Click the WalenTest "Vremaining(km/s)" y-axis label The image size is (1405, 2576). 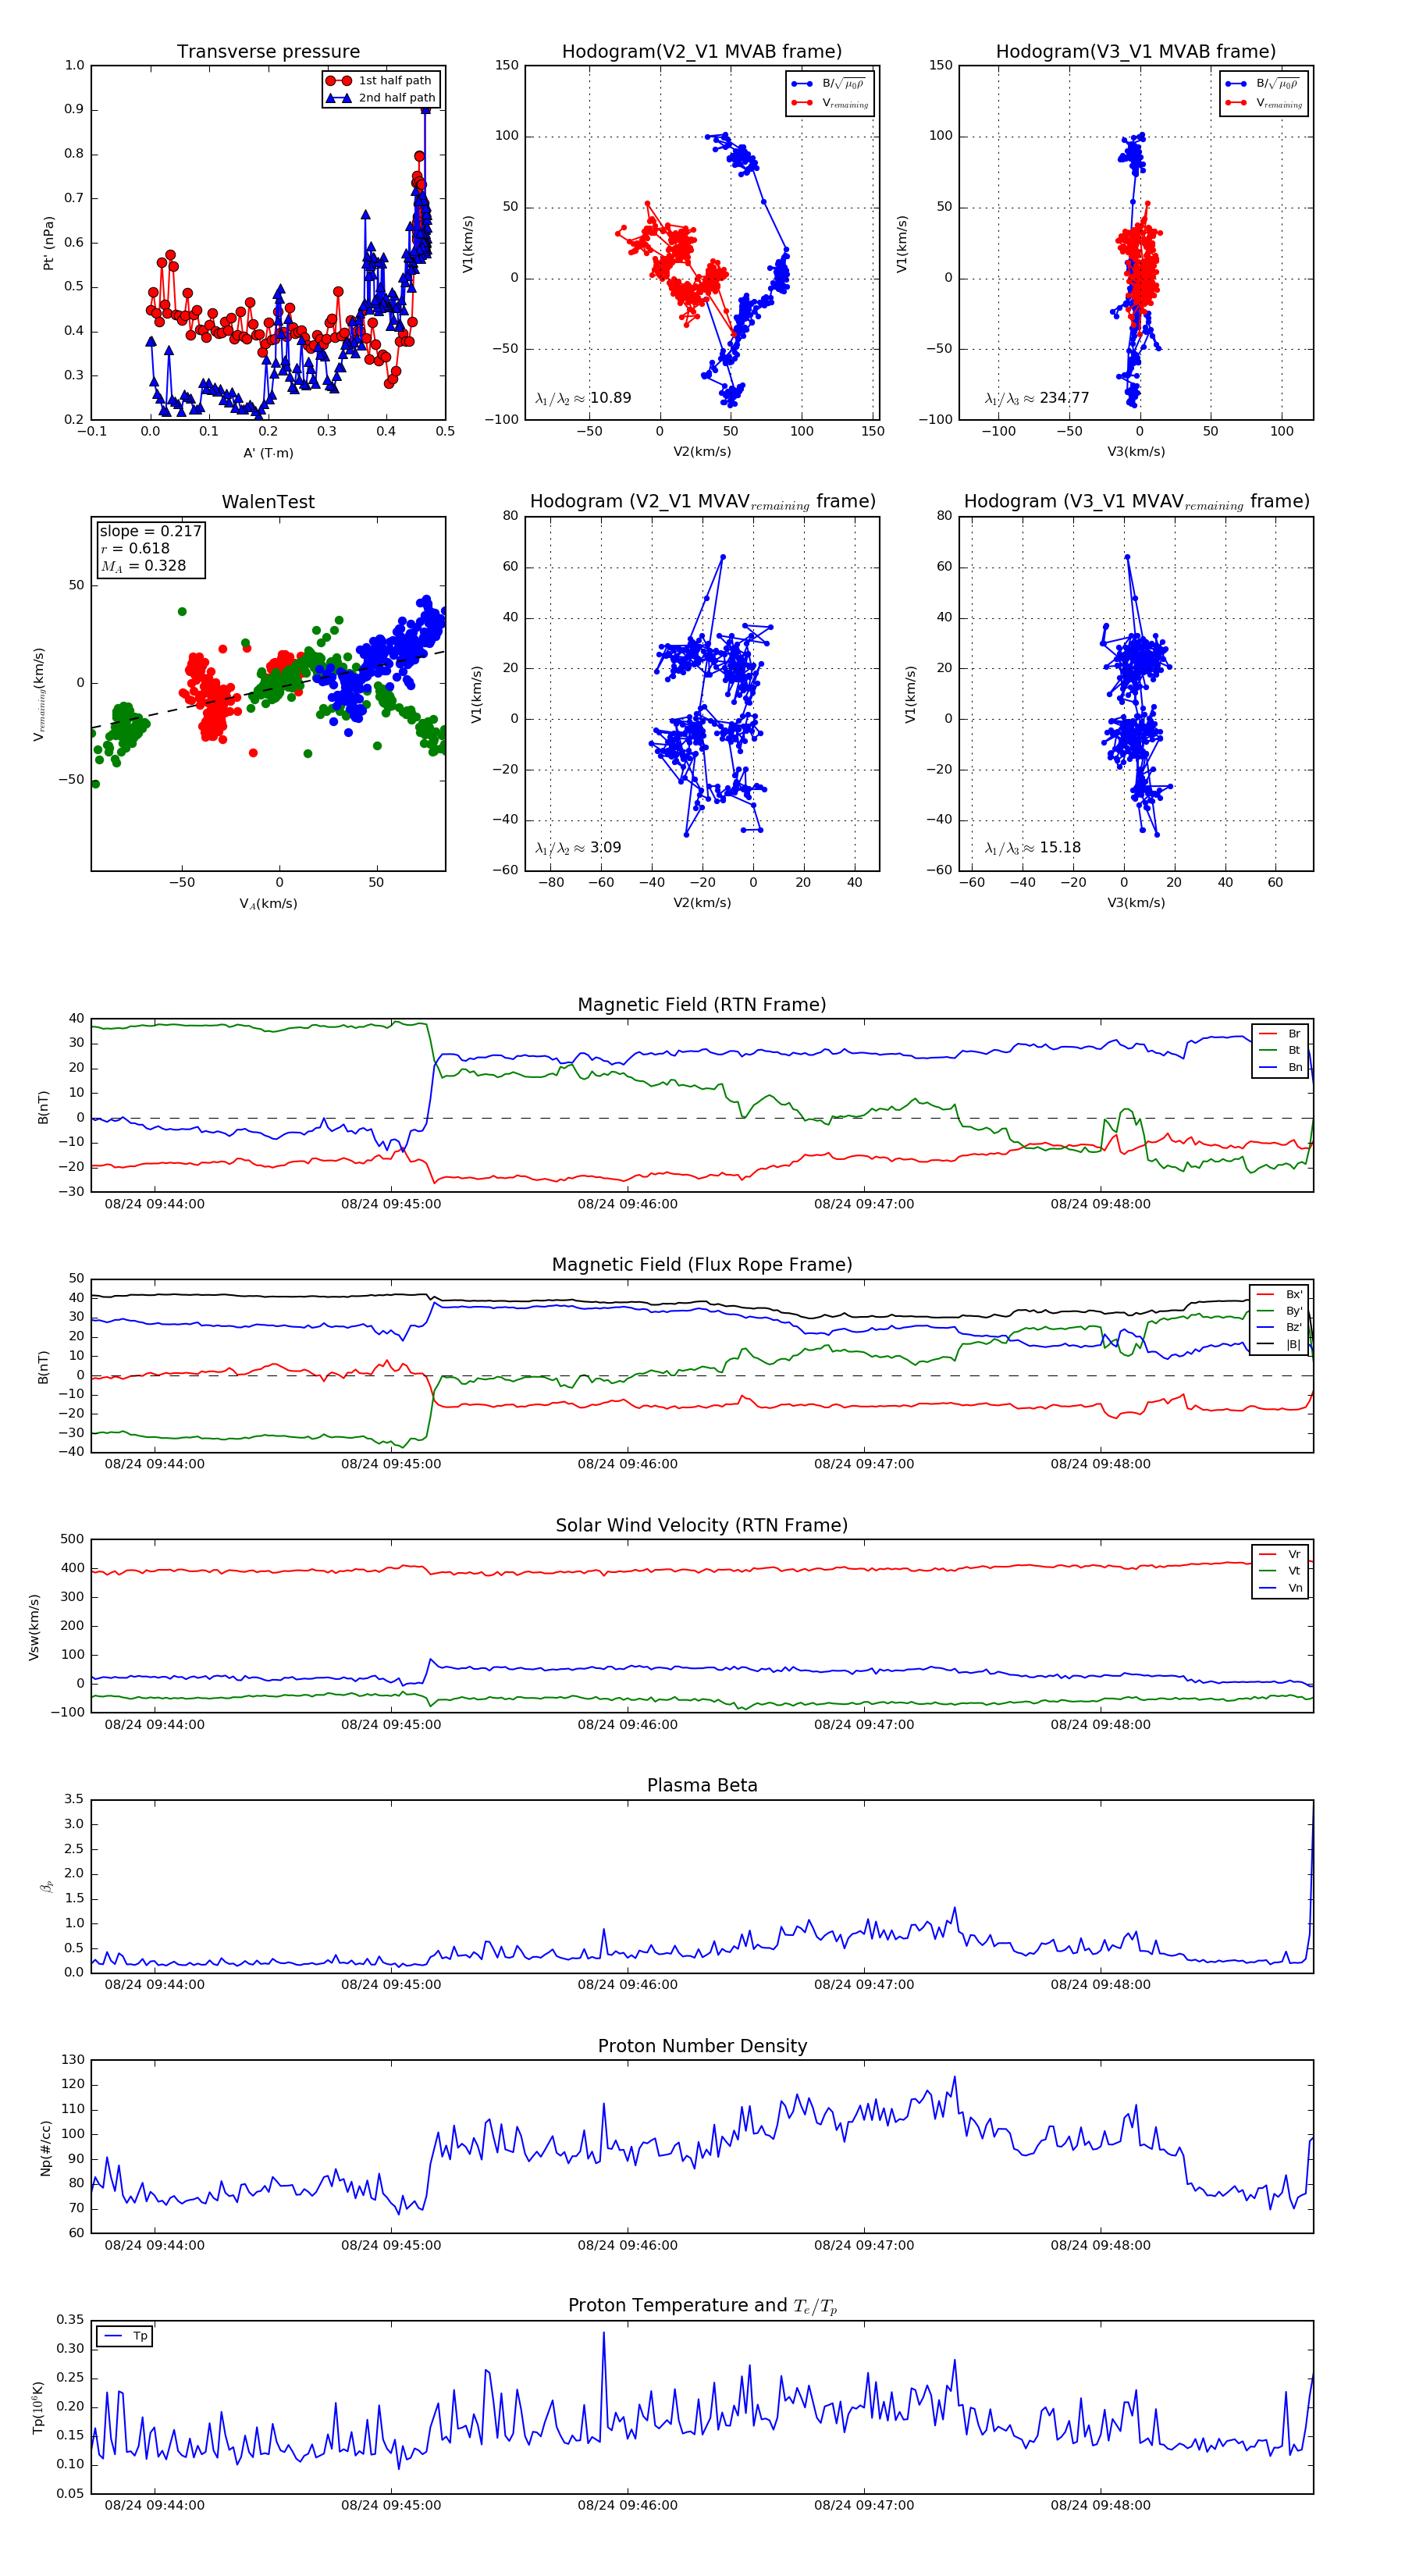39,694
